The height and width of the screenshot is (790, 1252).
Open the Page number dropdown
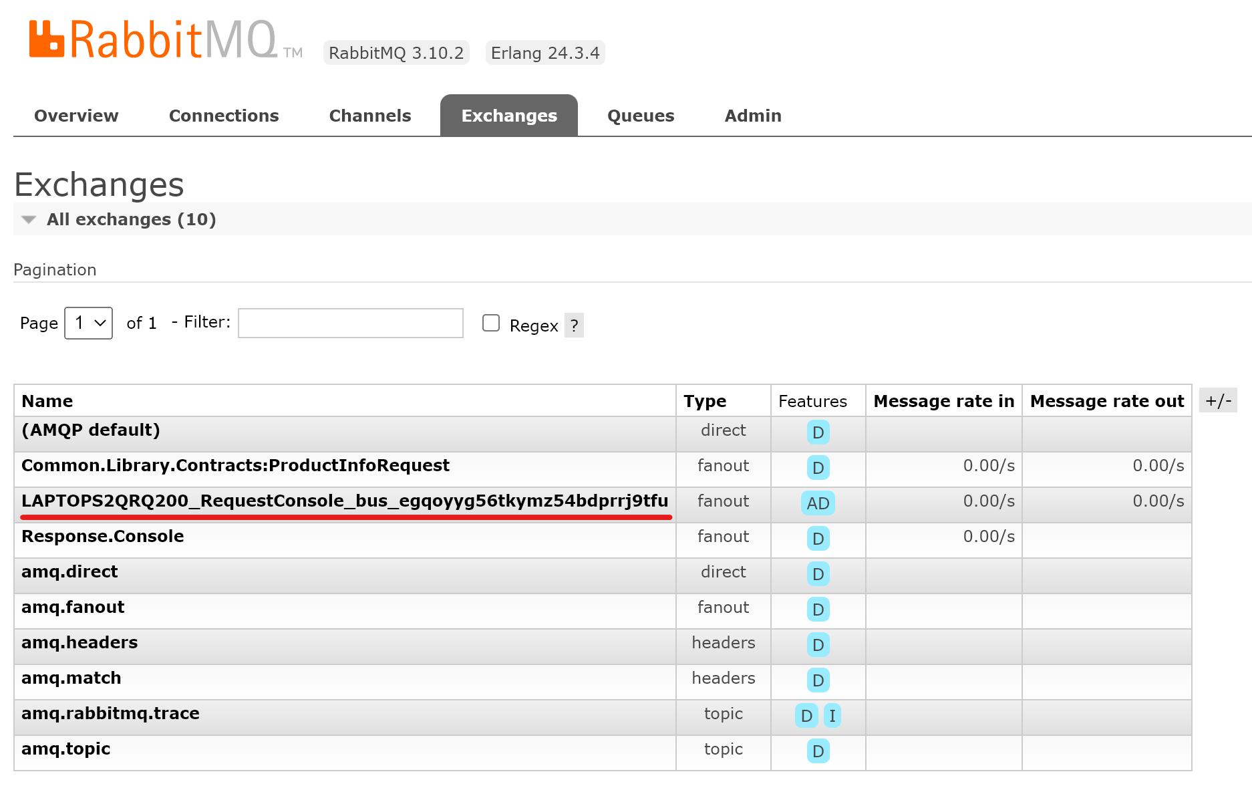pyautogui.click(x=88, y=323)
